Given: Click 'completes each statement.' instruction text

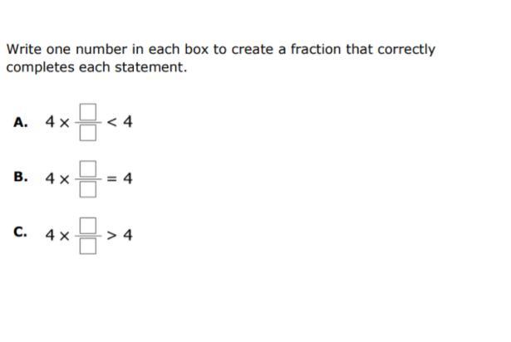Looking at the screenshot, I should pos(96,67).
